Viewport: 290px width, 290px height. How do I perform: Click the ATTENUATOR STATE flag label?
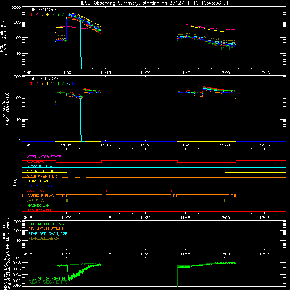coord(44,157)
